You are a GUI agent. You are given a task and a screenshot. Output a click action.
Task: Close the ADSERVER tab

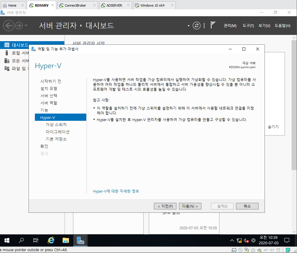pyautogui.click(x=128, y=5)
